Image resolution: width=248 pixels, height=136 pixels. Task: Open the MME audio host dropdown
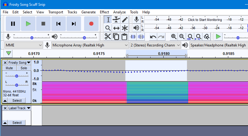pyautogui.click(x=24, y=45)
